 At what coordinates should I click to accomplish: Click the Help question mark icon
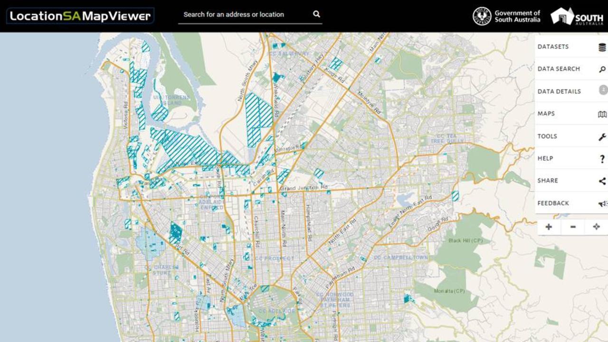602,159
